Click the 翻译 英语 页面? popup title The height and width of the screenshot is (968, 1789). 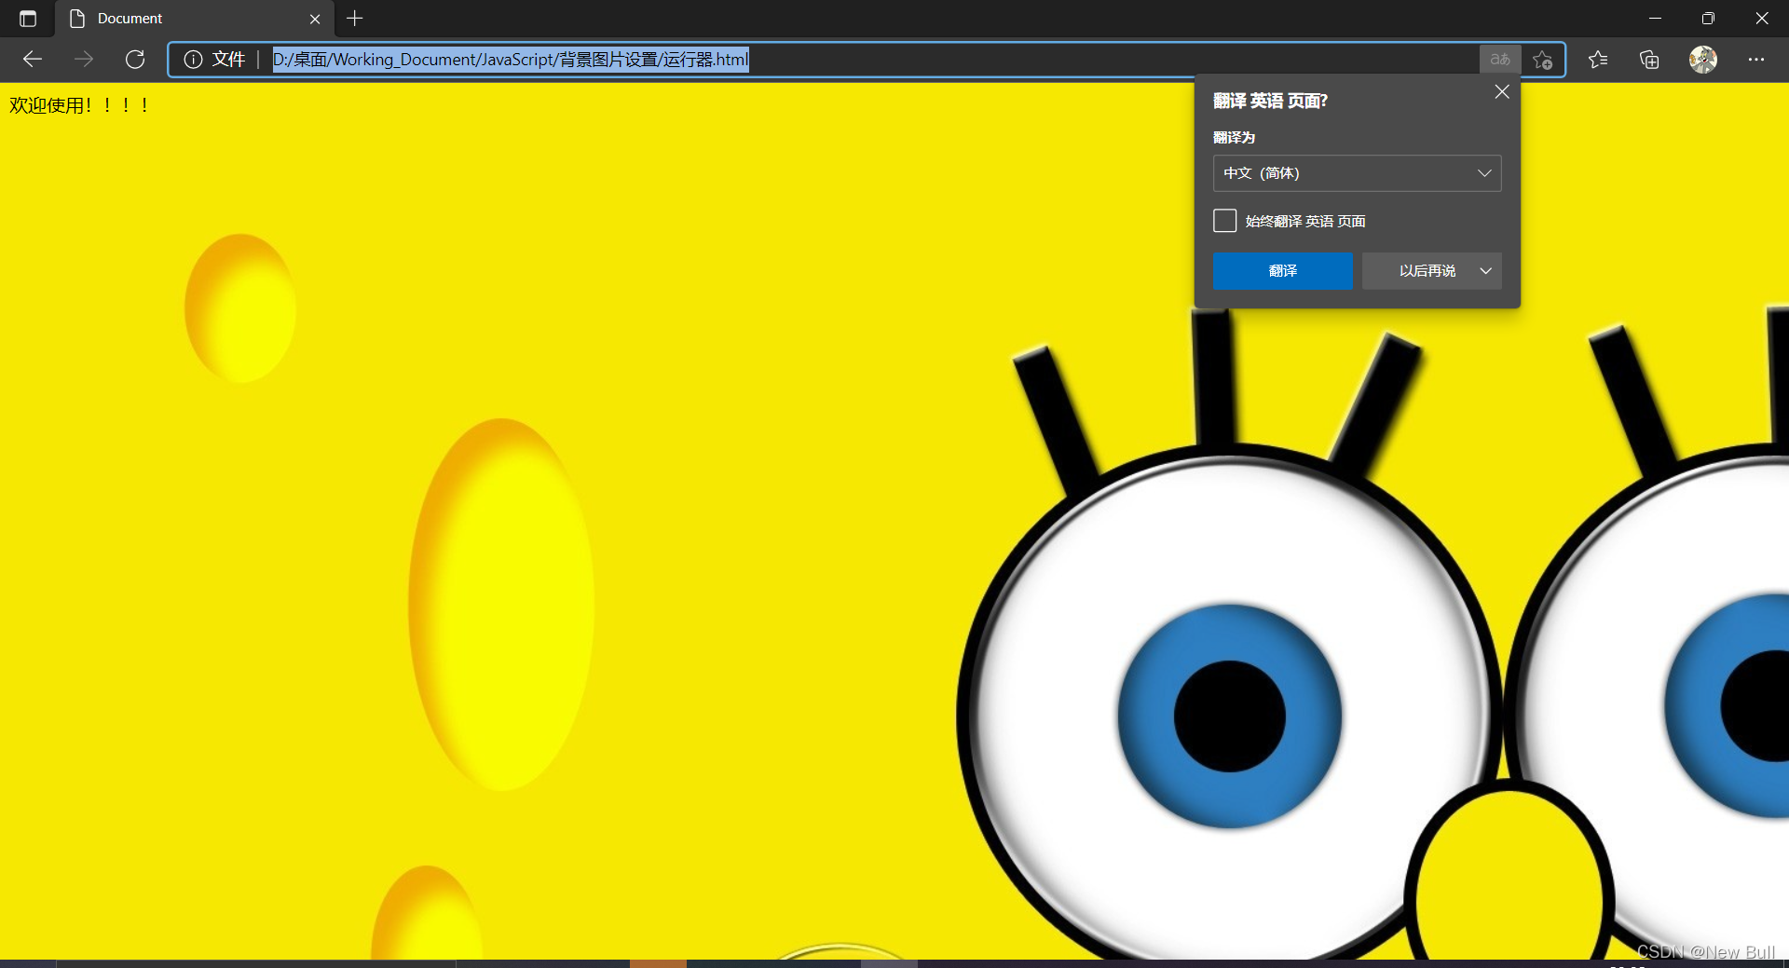pyautogui.click(x=1270, y=101)
